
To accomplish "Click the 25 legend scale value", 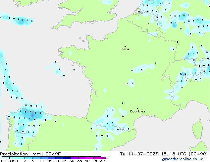I will (x=64, y=161).
